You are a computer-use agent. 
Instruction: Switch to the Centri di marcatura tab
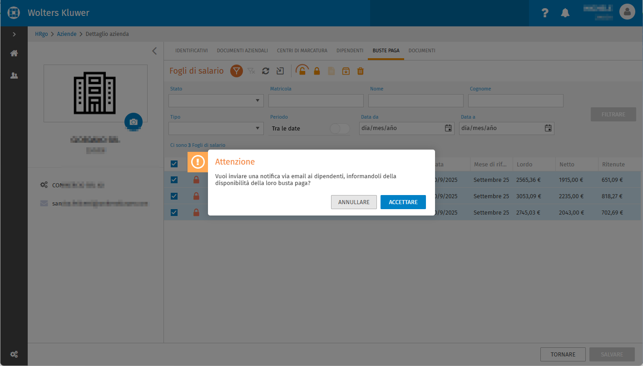coord(302,50)
